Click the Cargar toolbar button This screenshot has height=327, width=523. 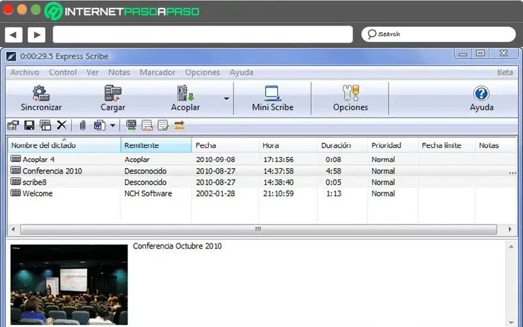tap(112, 99)
